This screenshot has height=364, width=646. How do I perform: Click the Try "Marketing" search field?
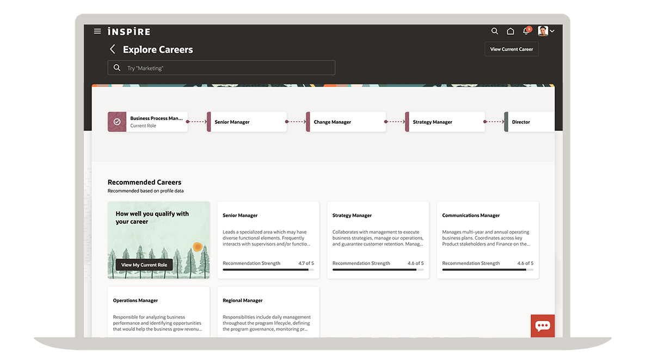[222, 68]
